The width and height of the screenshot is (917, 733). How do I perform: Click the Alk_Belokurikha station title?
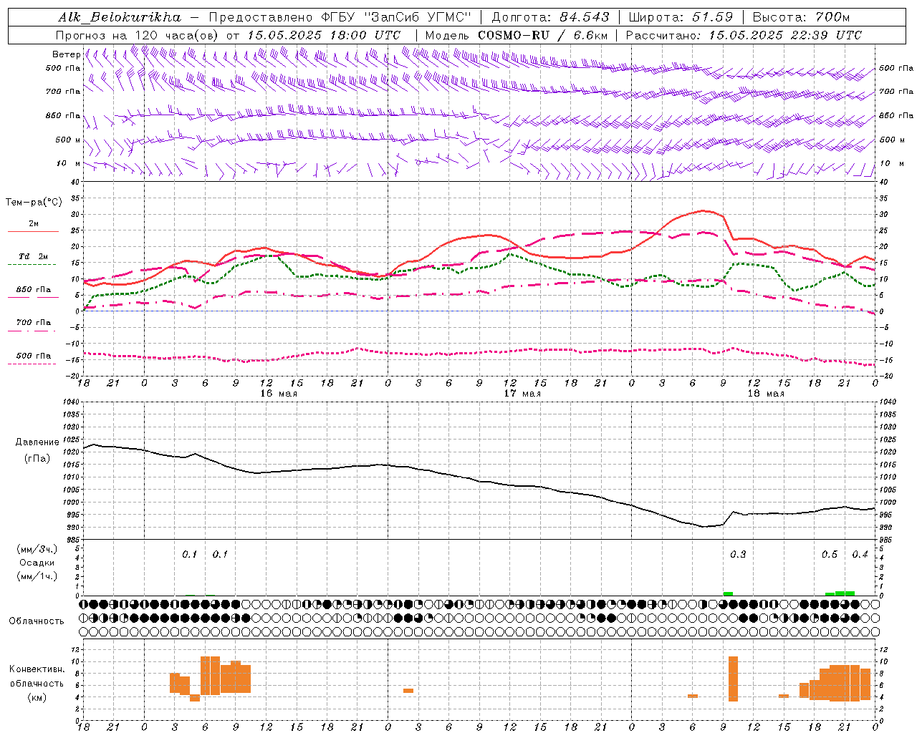pyautogui.click(x=119, y=17)
